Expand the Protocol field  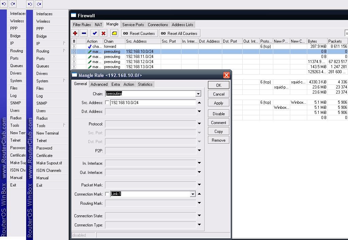point(199,123)
